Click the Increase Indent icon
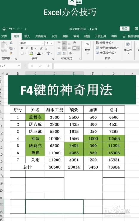The width and height of the screenshot is (139, 221). click(64, 53)
